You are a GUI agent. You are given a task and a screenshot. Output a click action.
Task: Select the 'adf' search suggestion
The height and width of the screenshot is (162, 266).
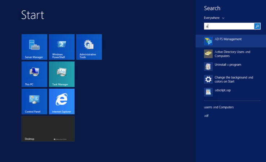coord(206,116)
